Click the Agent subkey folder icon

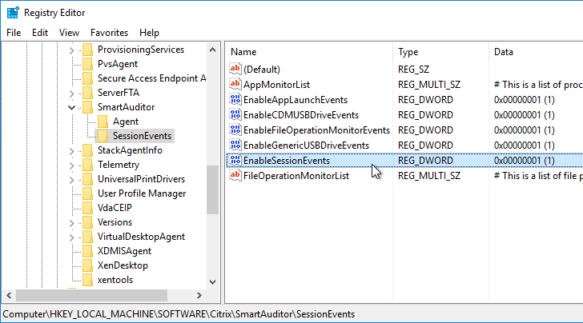click(103, 122)
